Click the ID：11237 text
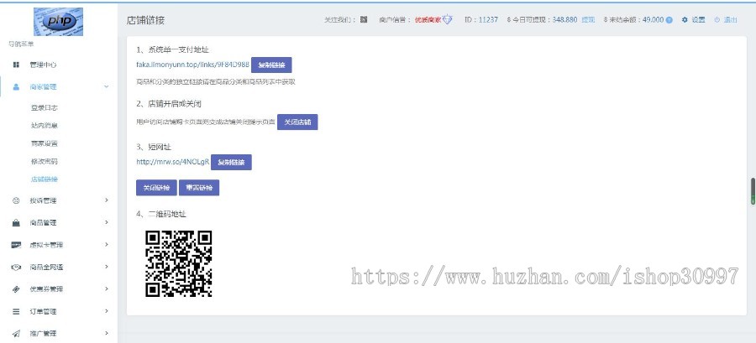 coord(480,20)
